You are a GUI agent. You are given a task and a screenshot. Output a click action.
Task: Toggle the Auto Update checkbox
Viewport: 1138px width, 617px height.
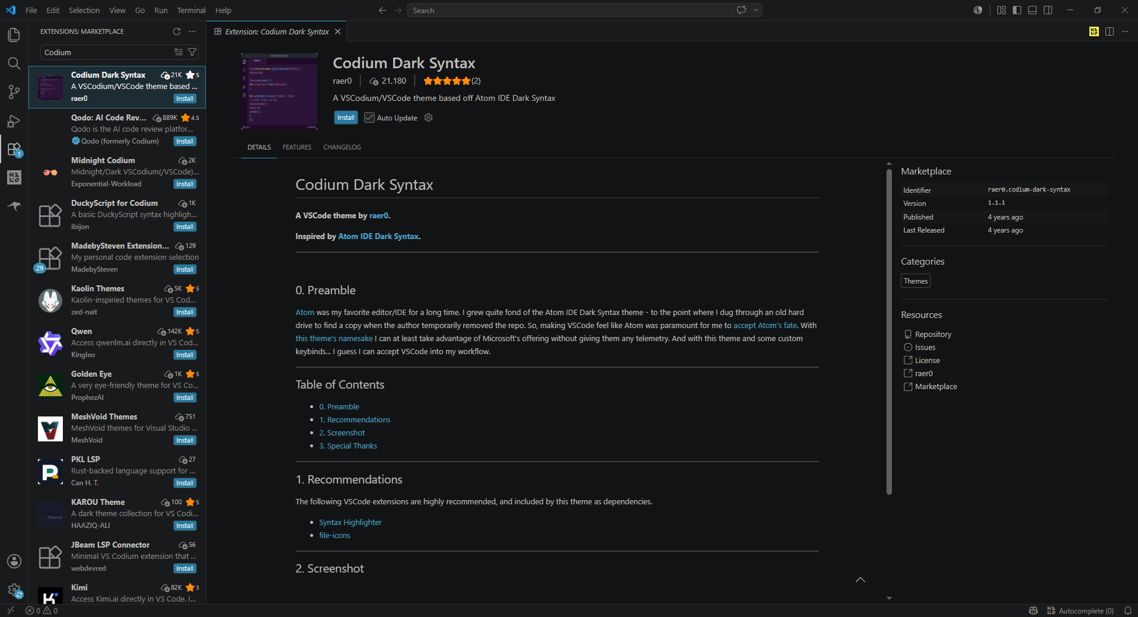click(369, 117)
